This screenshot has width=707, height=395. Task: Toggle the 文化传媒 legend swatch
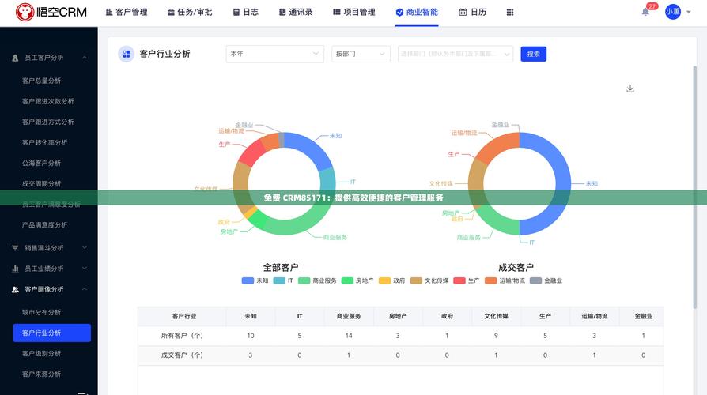click(x=416, y=280)
